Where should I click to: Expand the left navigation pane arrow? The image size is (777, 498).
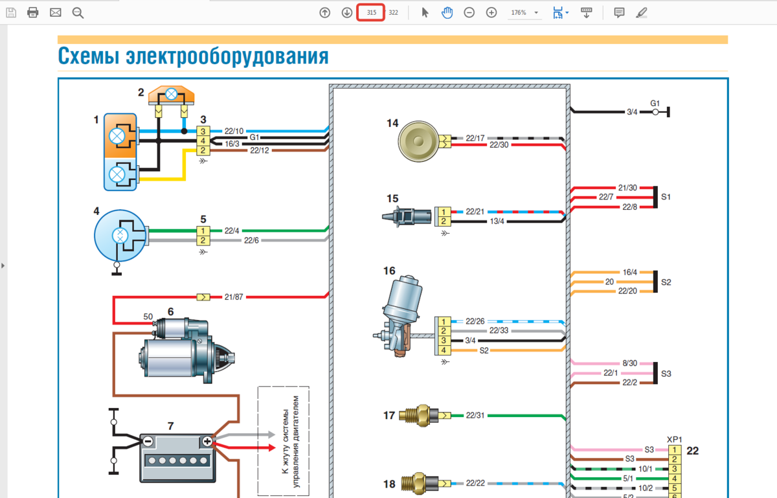3,266
